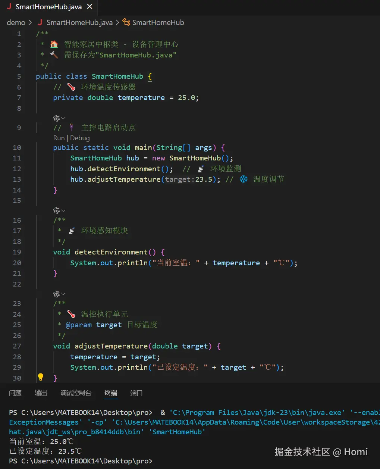This screenshot has width=380, height=469.
Task: Click the Java icon in breadcrumb path
Action: point(40,22)
